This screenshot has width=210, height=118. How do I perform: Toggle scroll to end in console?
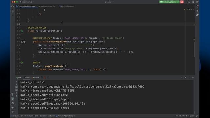[x=16, y=90]
